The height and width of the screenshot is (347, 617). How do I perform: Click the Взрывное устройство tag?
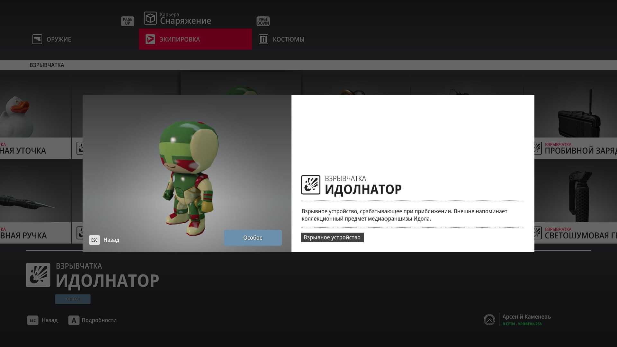point(332,237)
